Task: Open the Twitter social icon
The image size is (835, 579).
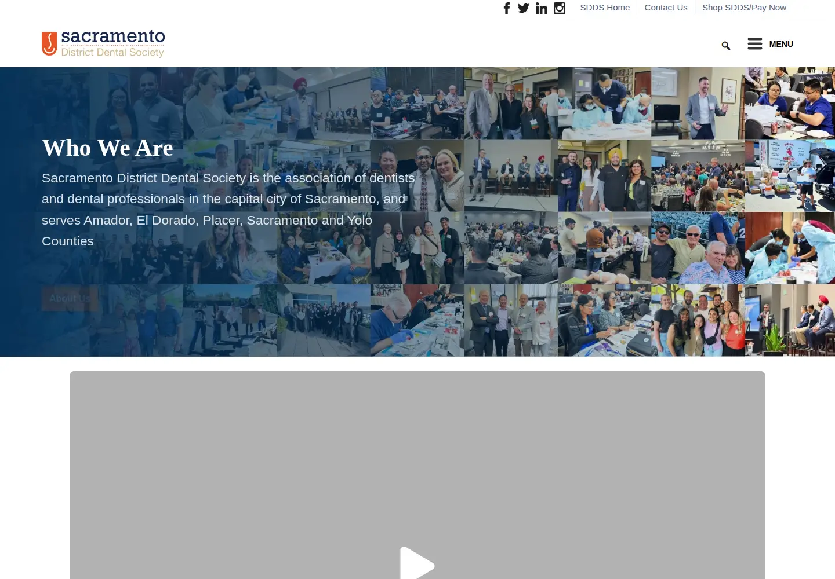Action: pyautogui.click(x=524, y=8)
